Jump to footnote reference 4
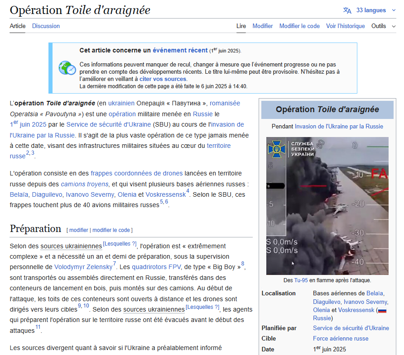Image resolution: width=404 pixels, height=355 pixels. pyautogui.click(x=188, y=191)
